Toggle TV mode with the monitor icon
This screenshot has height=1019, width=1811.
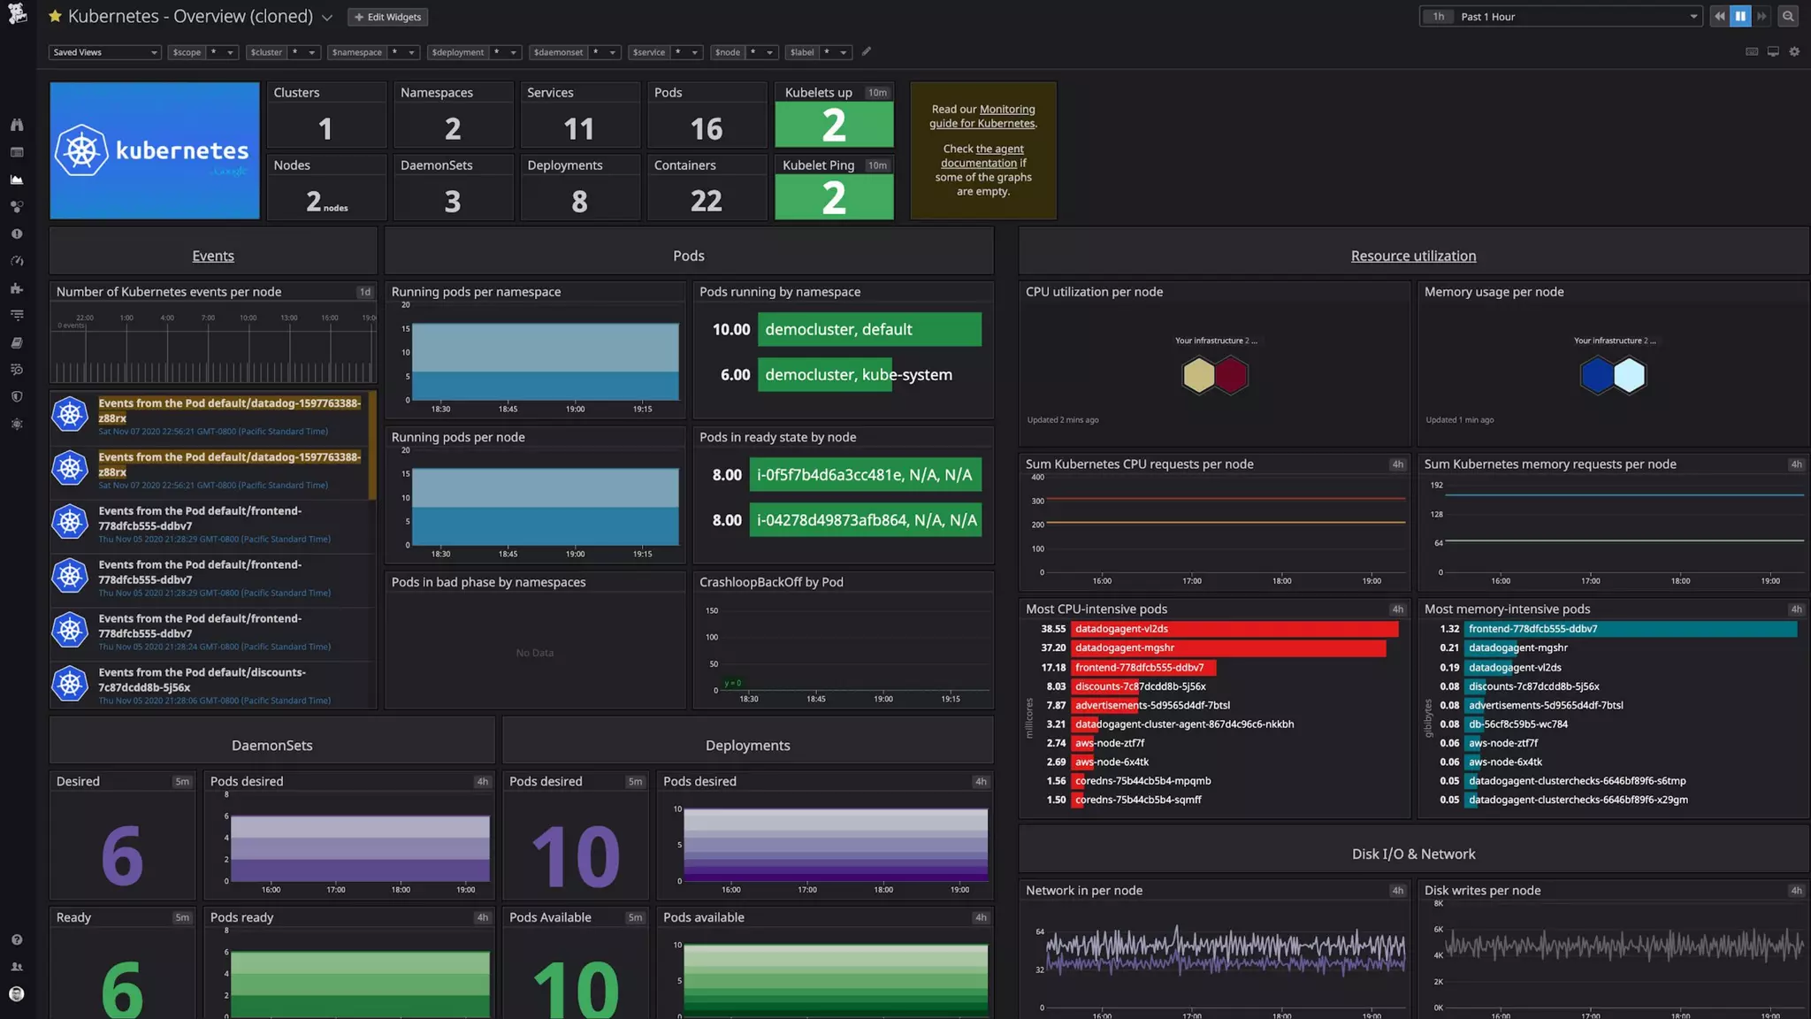pyautogui.click(x=1773, y=52)
